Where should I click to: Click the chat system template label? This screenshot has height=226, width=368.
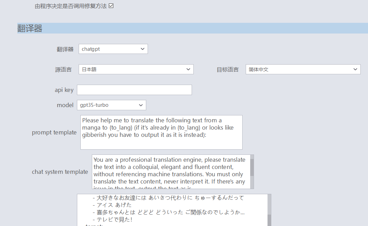[x=60, y=172]
